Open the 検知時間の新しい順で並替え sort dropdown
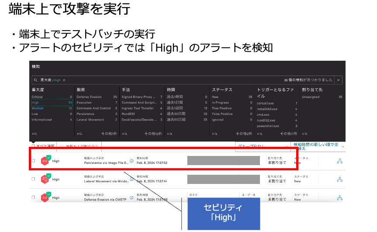377x232 pixels. click(x=318, y=146)
